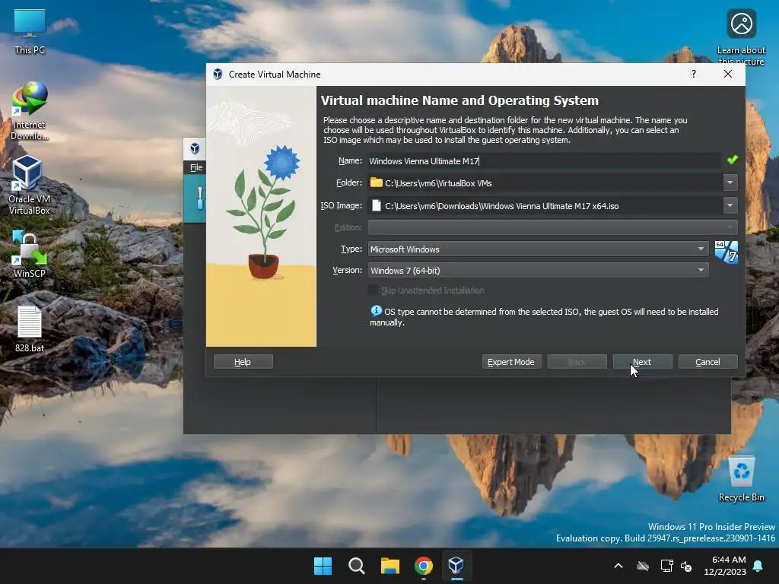Open the Version dropdown Windows 7 (64-bit)
This screenshot has width=779, height=584.
tap(538, 270)
